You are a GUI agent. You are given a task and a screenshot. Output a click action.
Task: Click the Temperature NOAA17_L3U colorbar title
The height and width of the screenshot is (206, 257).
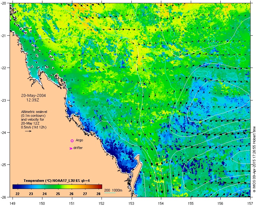pos(57,181)
